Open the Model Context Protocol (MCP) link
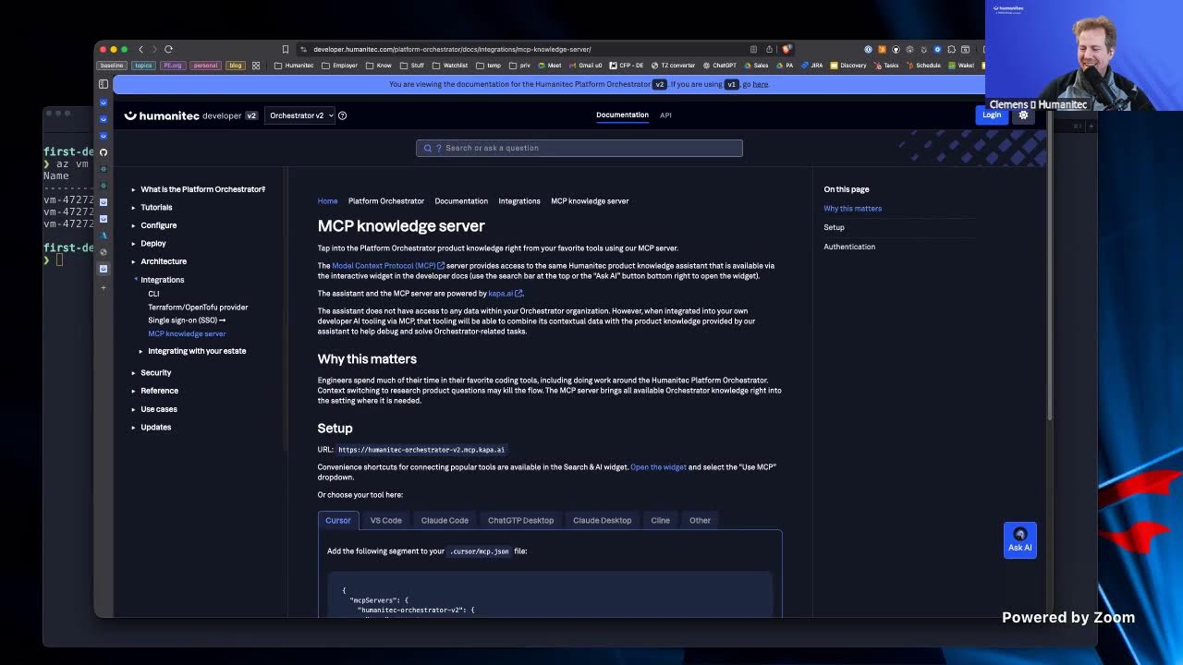1183x665 pixels. [388, 266]
